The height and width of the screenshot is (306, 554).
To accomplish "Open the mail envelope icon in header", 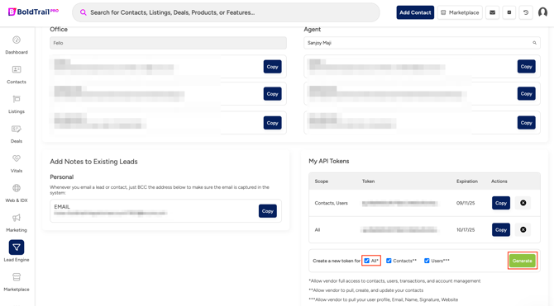I will [x=492, y=12].
